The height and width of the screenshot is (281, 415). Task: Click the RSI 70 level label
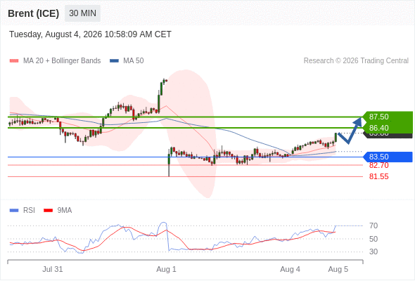pos(373,226)
